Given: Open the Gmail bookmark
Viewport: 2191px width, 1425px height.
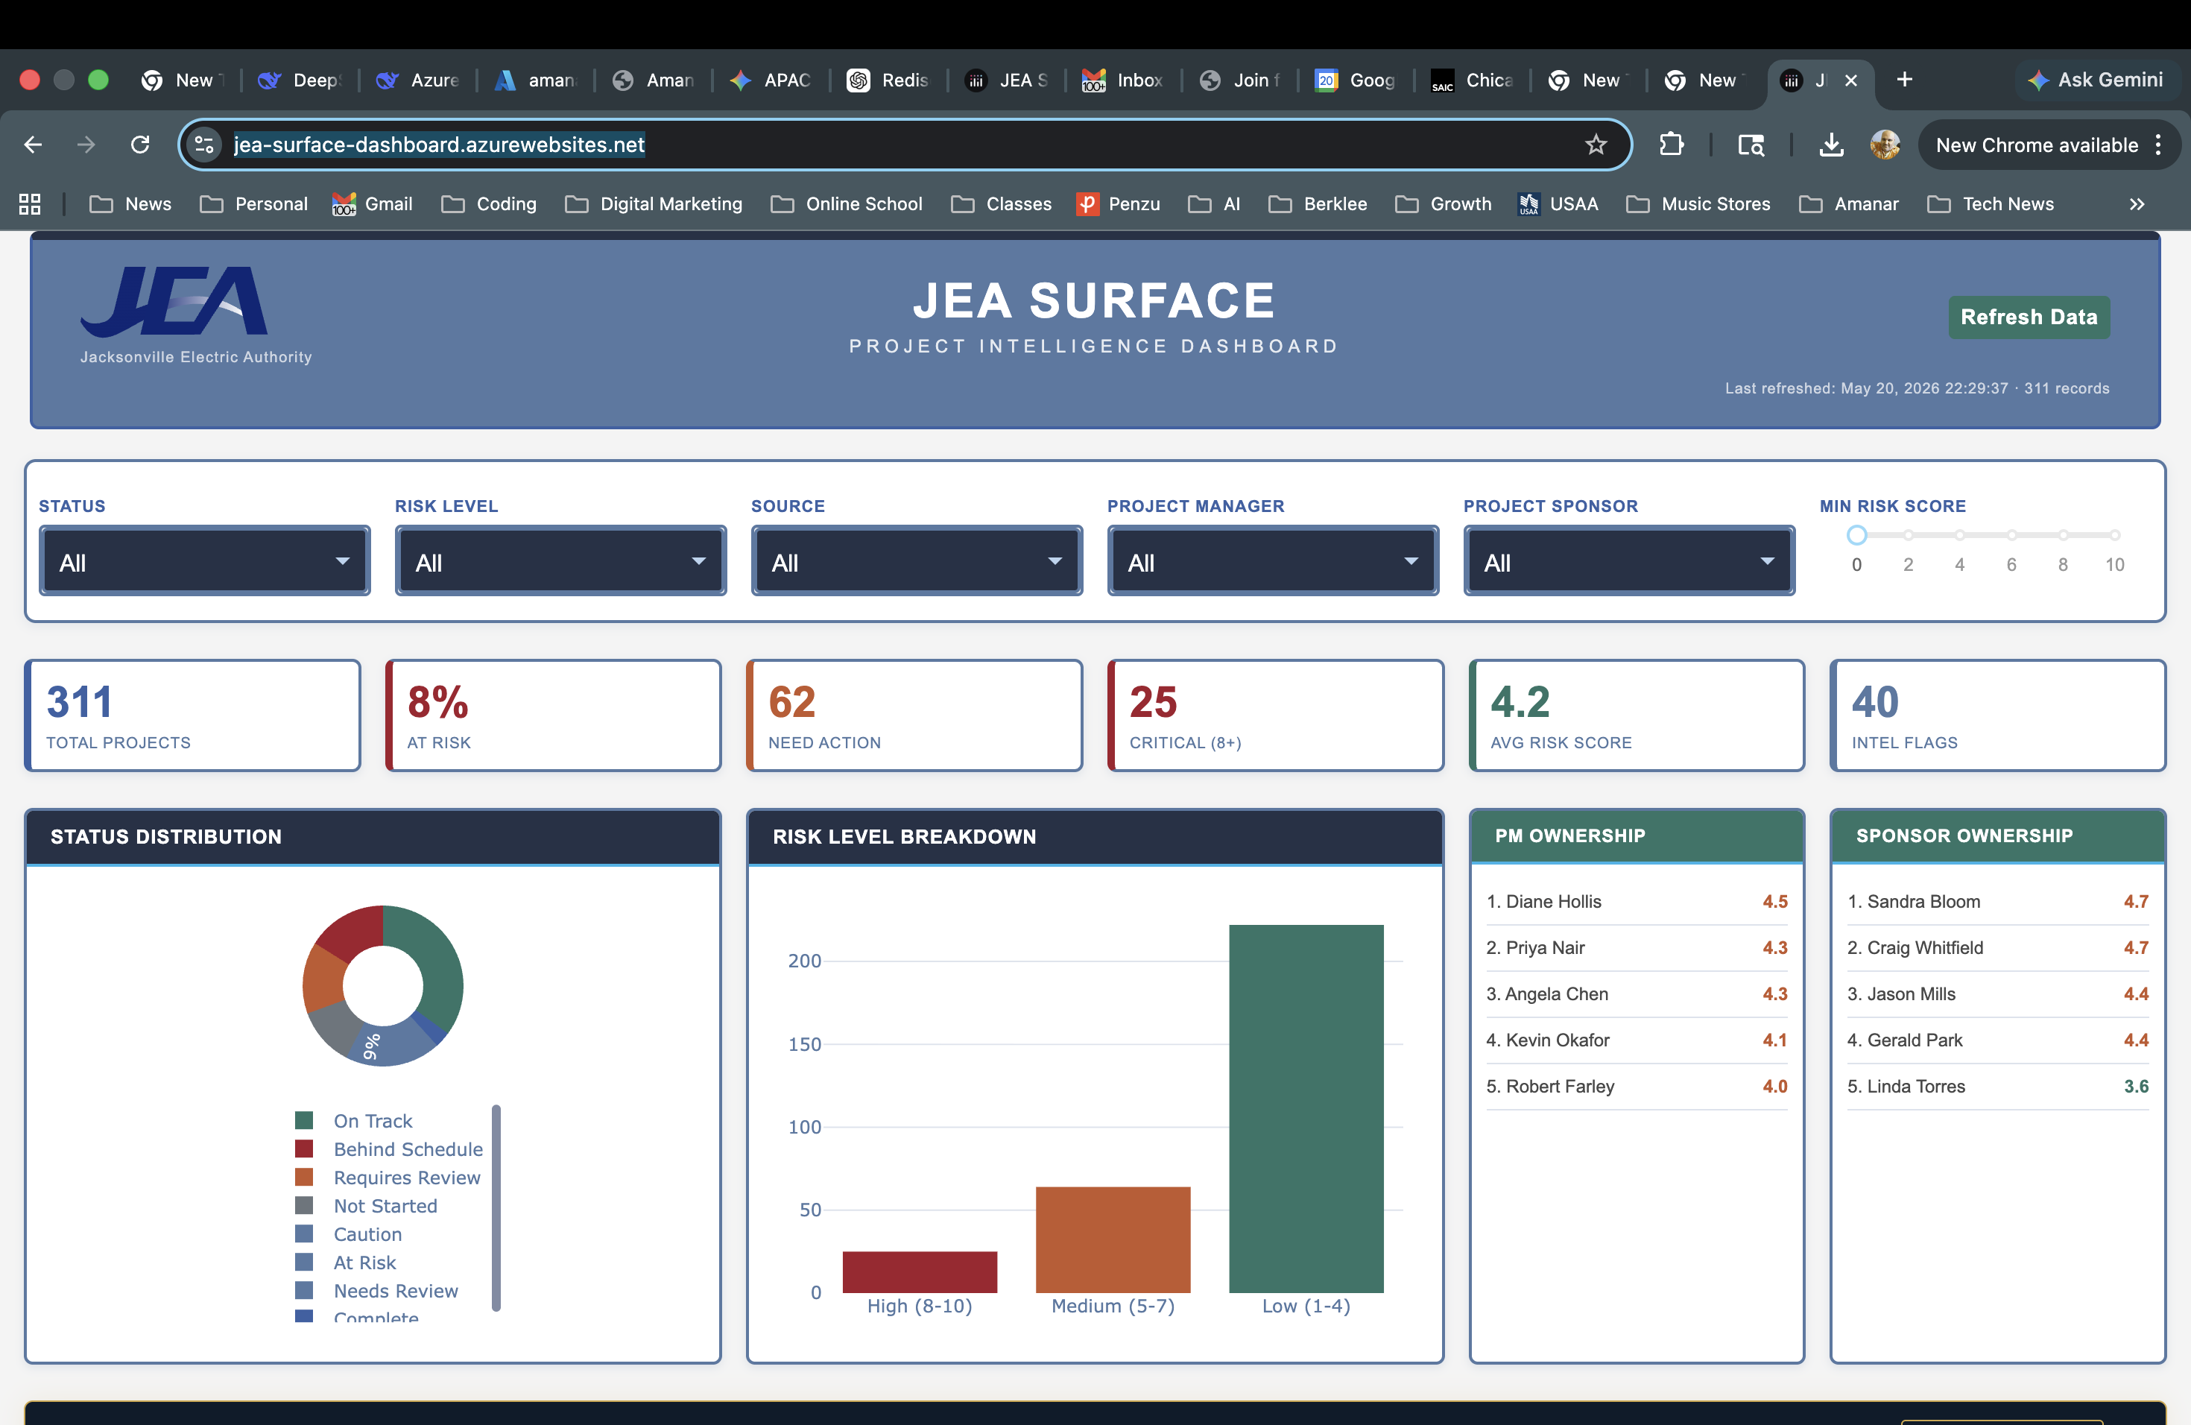Looking at the screenshot, I should [373, 203].
